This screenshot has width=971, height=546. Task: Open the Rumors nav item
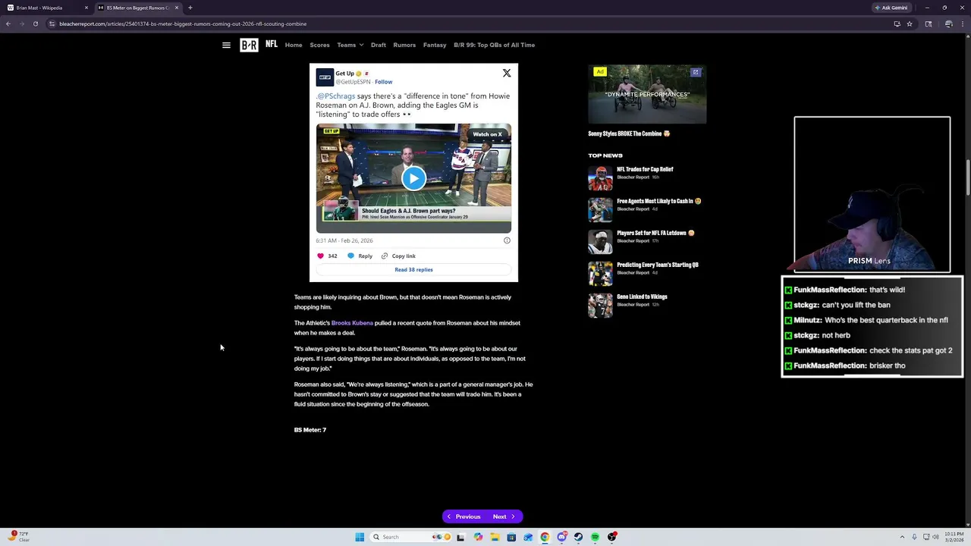(404, 45)
